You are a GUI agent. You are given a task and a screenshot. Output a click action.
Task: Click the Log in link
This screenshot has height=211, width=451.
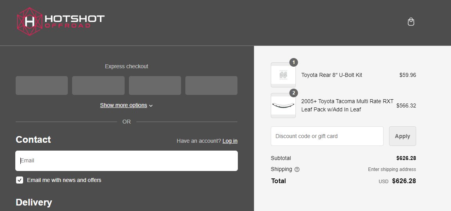tap(230, 141)
